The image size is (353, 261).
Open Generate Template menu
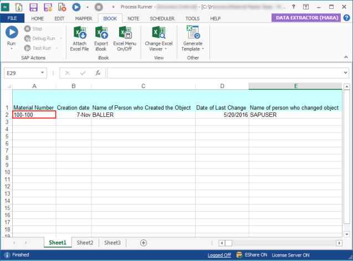(x=193, y=38)
